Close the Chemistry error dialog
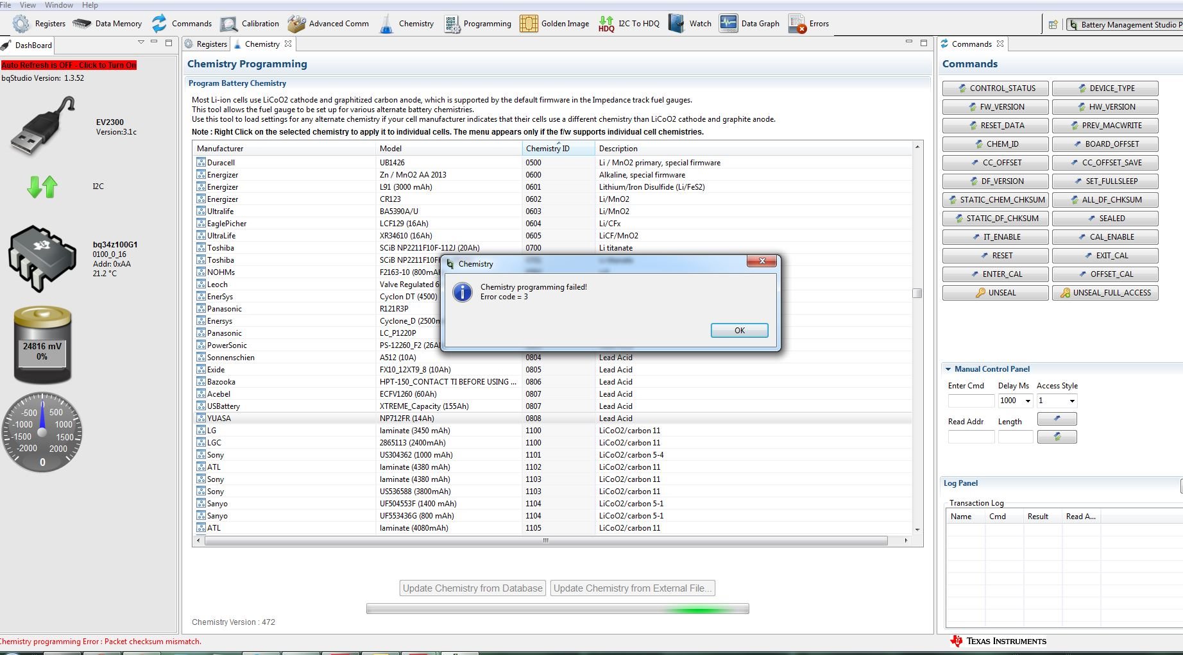Screen dimensions: 1183x655 pos(762,261)
